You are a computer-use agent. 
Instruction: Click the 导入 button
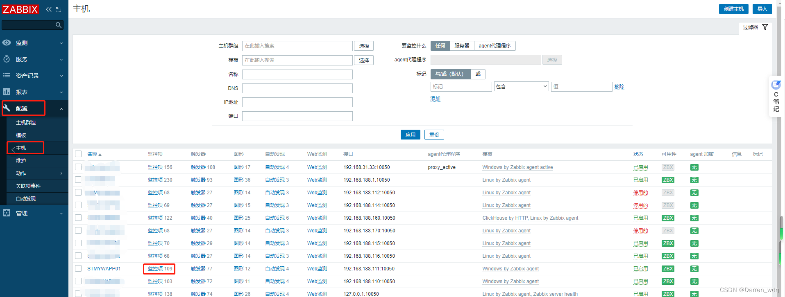point(762,9)
